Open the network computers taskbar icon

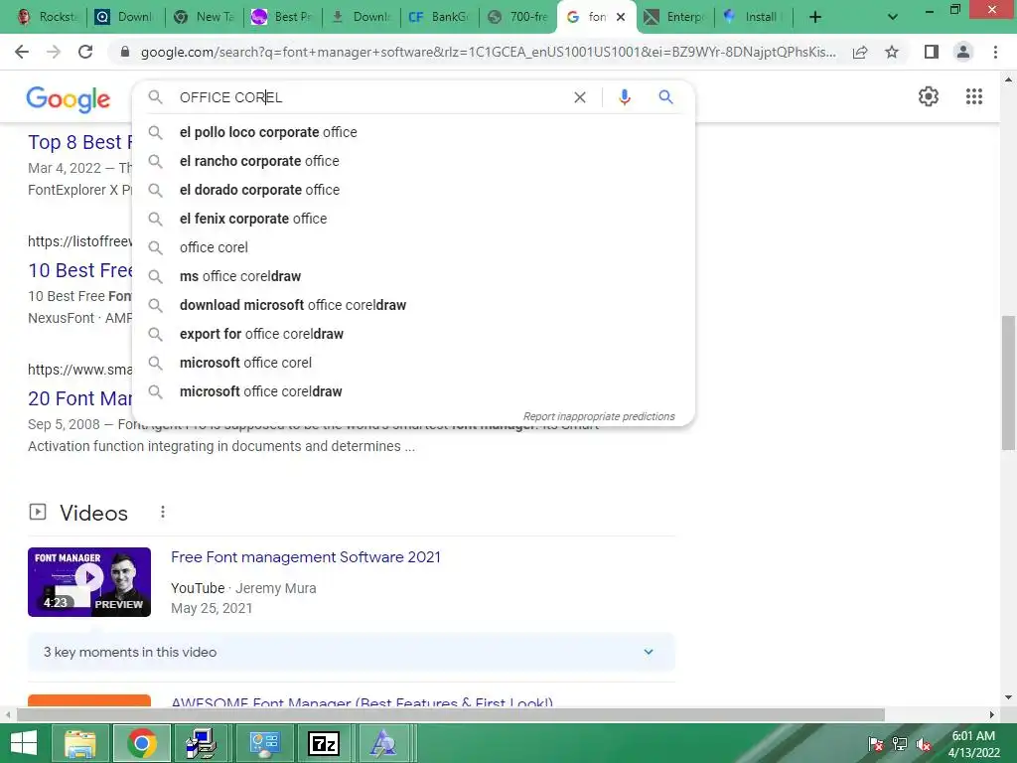coord(201,743)
